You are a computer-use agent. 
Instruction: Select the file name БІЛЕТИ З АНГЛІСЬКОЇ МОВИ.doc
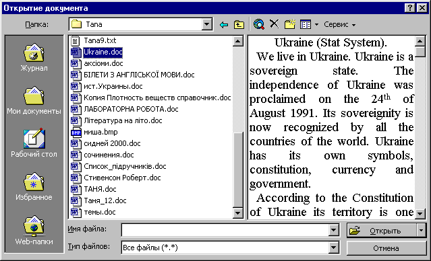tap(139, 75)
